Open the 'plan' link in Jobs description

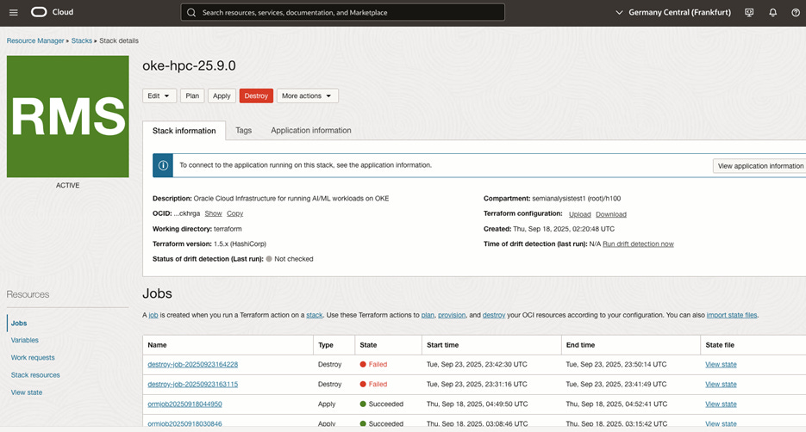428,315
